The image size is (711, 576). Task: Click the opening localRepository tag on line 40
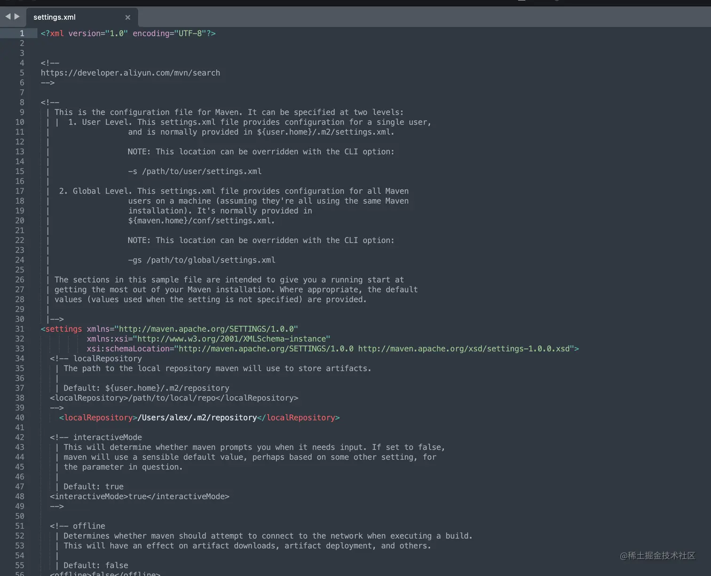click(98, 418)
